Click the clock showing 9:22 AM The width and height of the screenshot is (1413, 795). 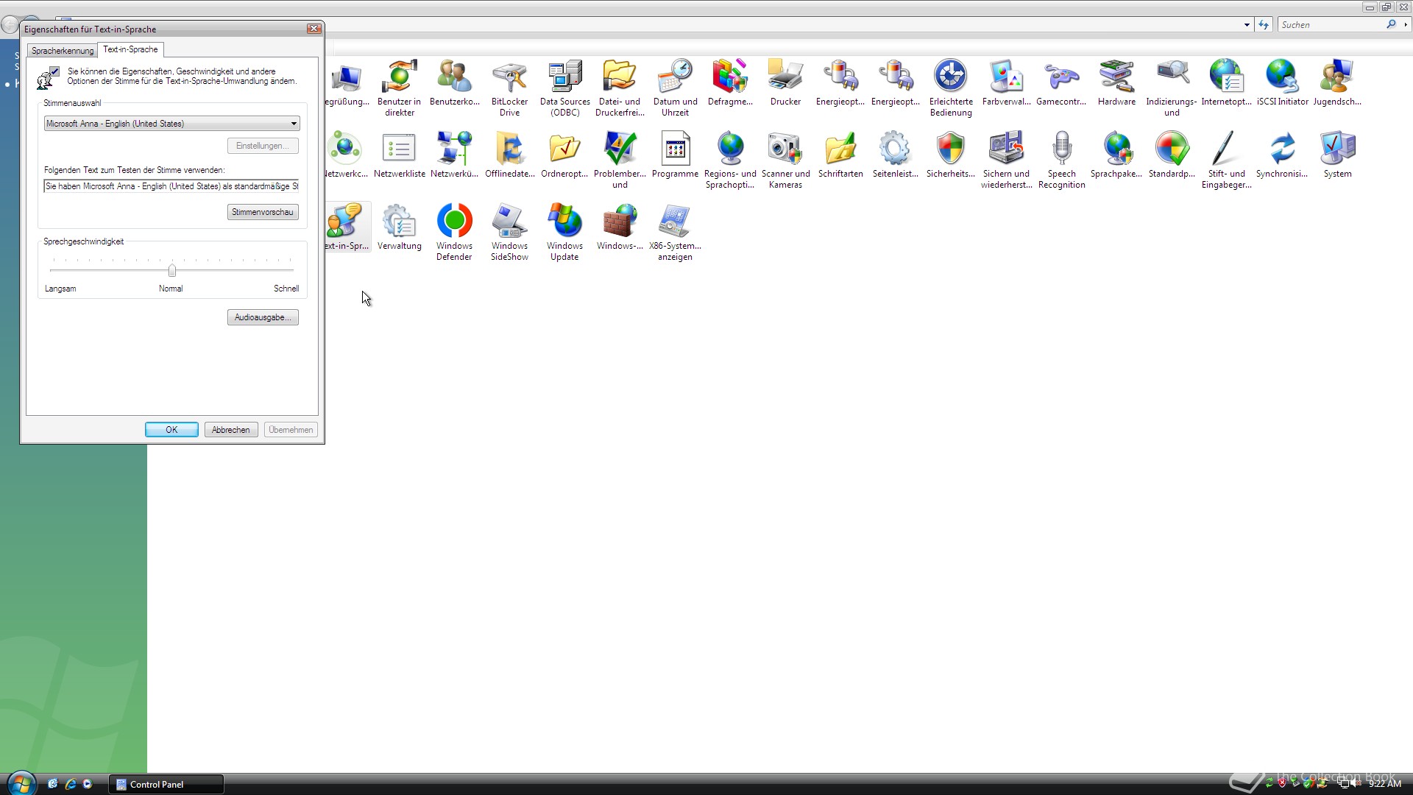[x=1385, y=784]
